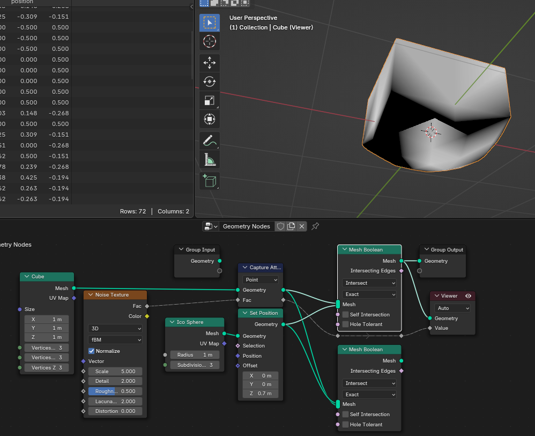Click the Cube Mesh output socket
The width and height of the screenshot is (535, 436).
tap(73, 288)
